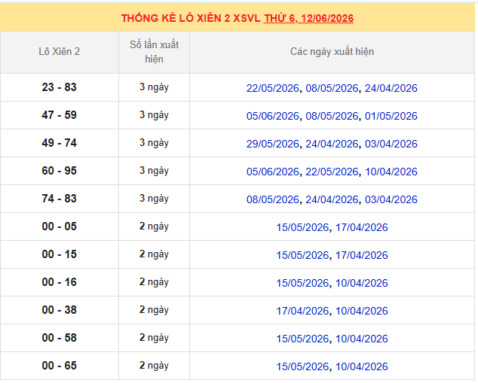Open 05/06/2026 link in 47 - 59 row
The width and height of the screenshot is (478, 383).
coord(272,116)
